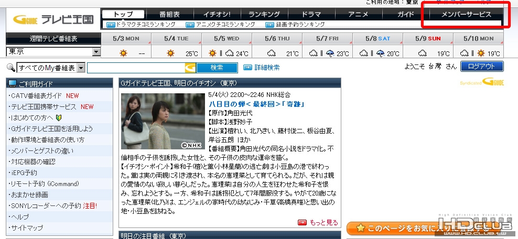Click the cloudy weather icon for 5/6
Image resolution: width=518 pixels, height=239 pixels.
point(271,53)
